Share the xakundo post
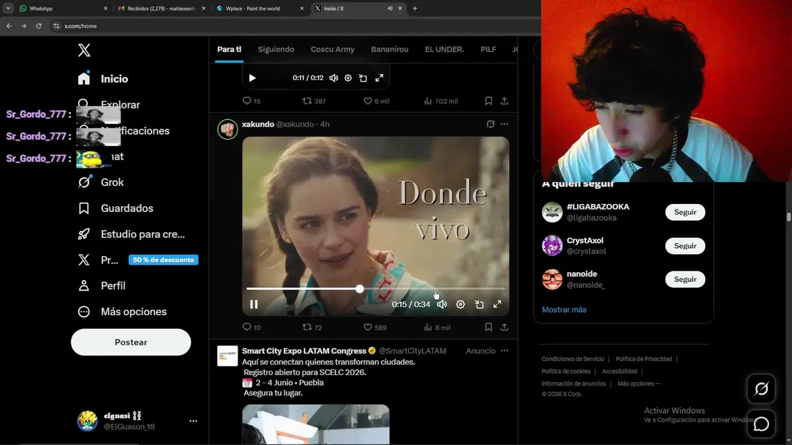Viewport: 792px width, 445px height. [504, 327]
